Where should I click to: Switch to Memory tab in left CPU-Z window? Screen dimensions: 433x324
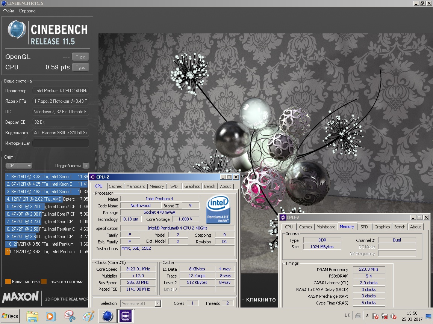tap(157, 186)
